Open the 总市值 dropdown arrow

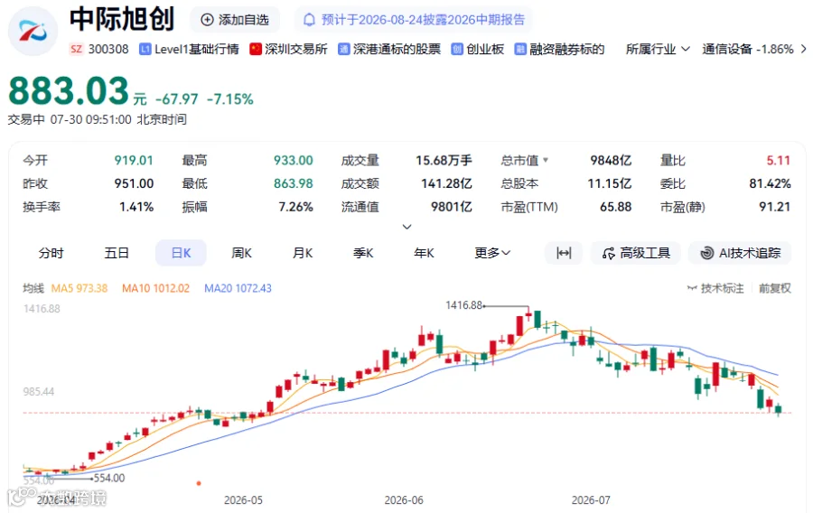point(546,161)
